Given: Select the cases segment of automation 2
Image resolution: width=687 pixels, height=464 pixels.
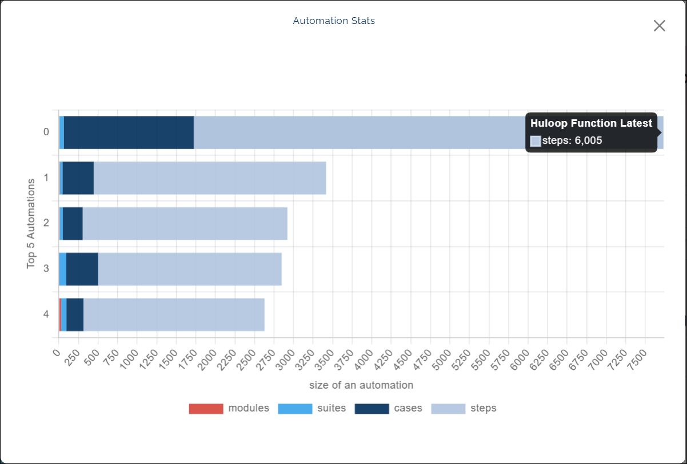Looking at the screenshot, I should 73,224.
